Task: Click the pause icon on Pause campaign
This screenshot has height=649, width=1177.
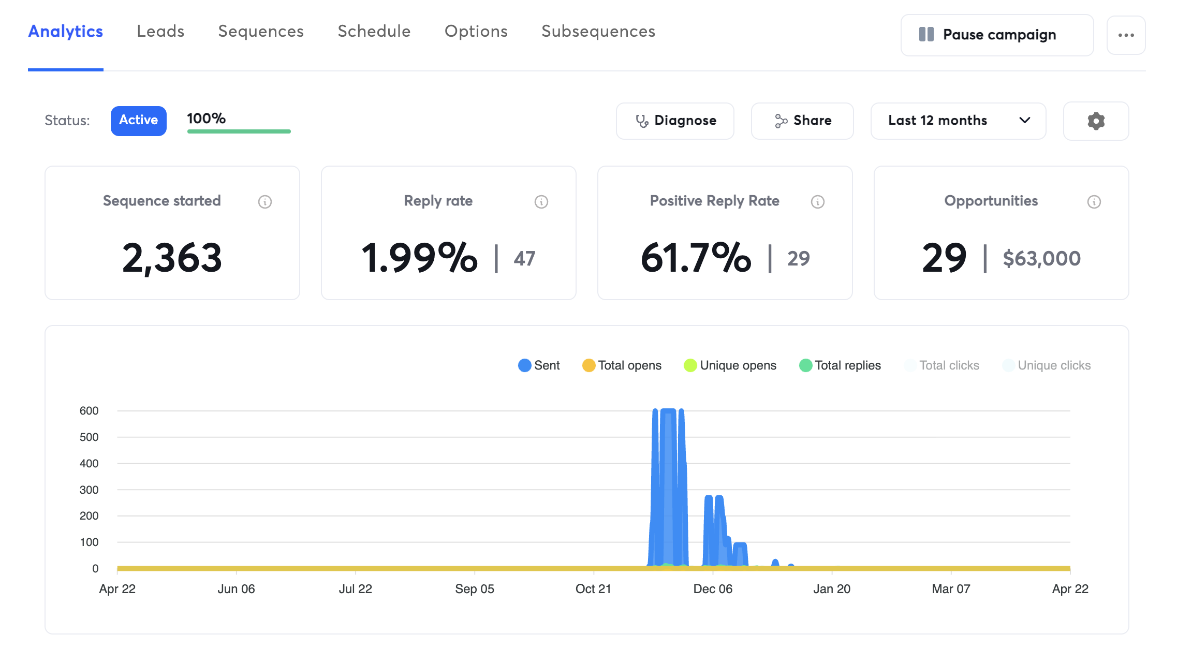Action: click(926, 35)
